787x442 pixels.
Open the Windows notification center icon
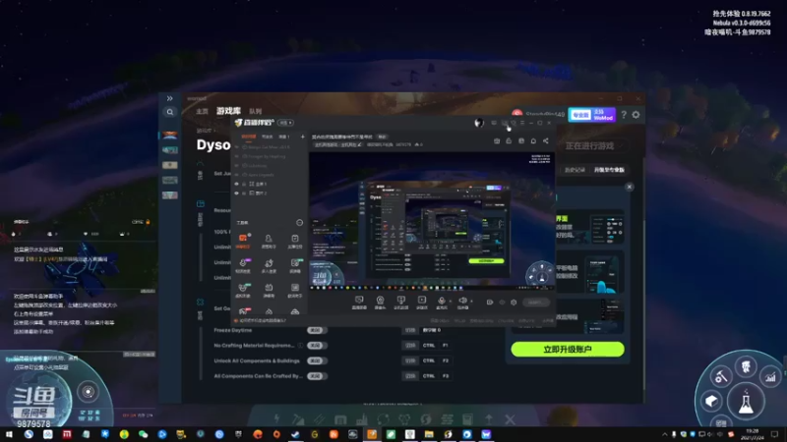point(774,434)
